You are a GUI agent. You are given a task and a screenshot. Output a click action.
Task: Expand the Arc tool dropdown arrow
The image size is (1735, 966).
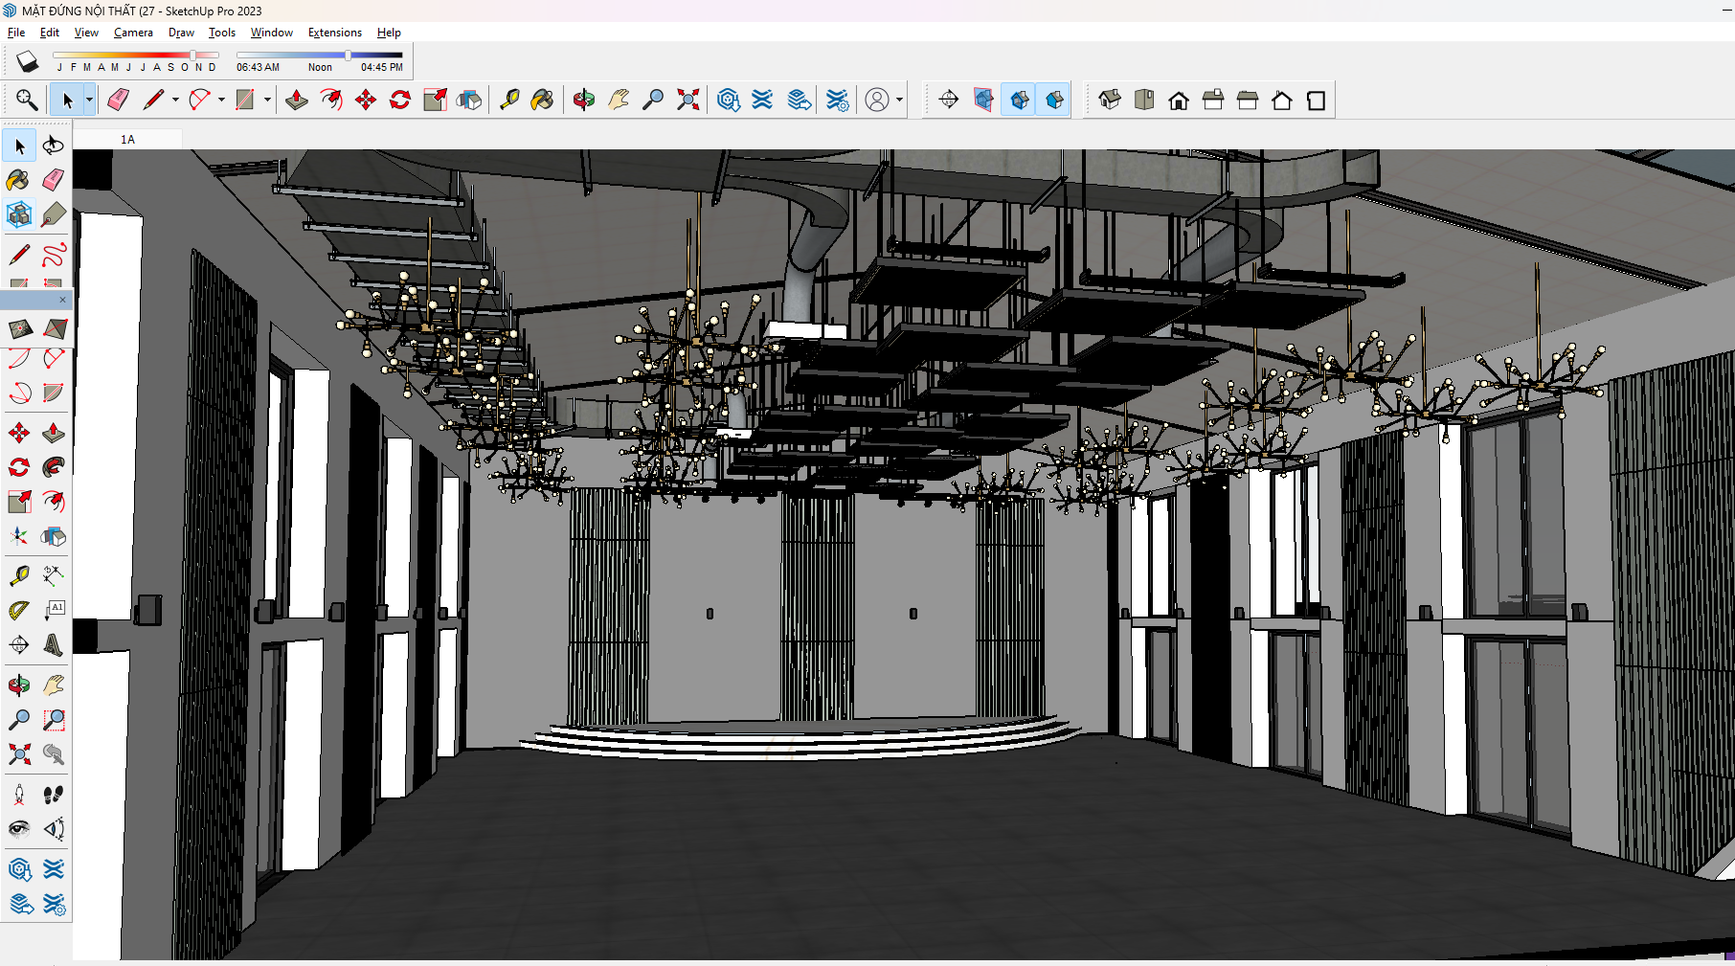[221, 100]
